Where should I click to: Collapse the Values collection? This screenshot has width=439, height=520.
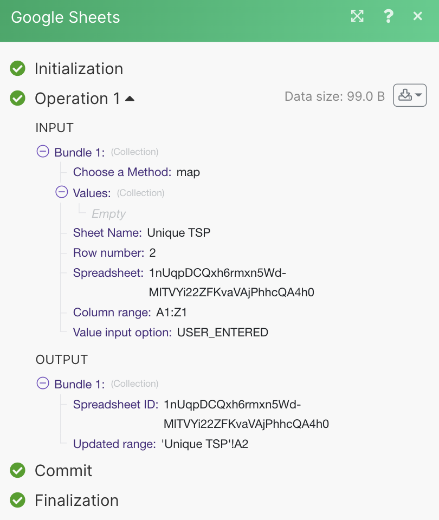pos(62,193)
